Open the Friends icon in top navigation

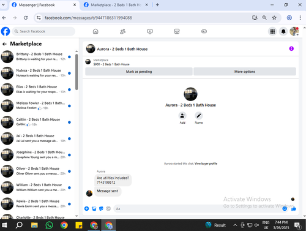point(122,31)
